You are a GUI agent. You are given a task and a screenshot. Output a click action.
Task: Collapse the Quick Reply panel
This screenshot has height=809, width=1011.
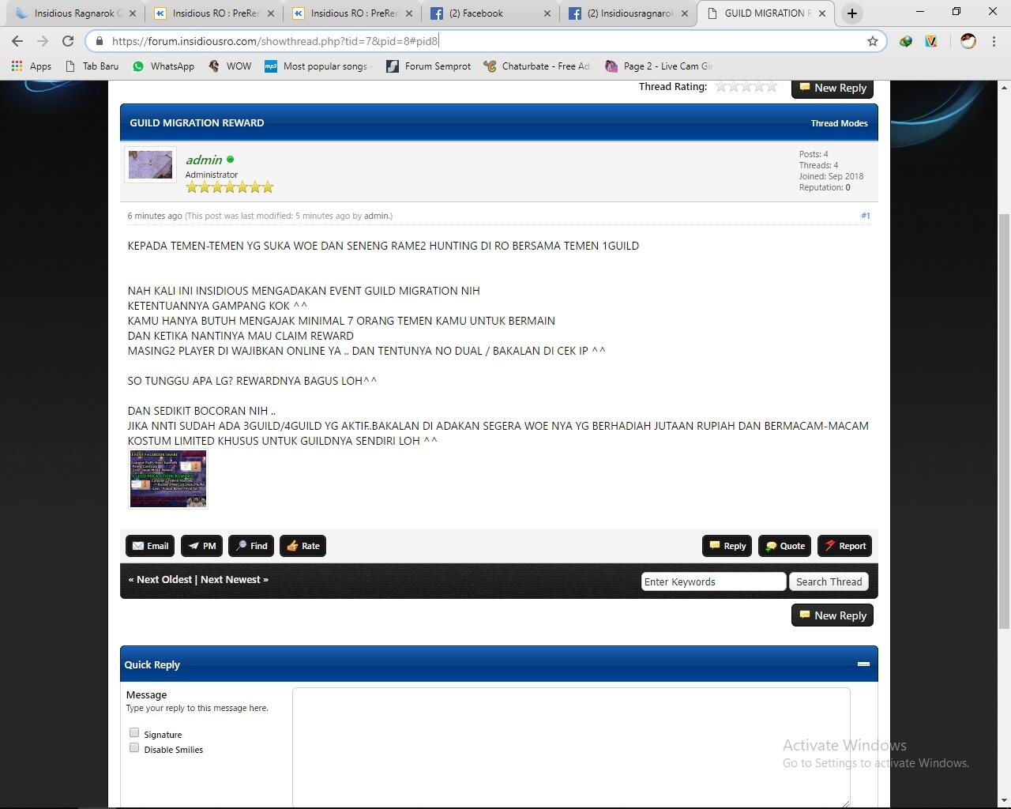pyautogui.click(x=863, y=664)
